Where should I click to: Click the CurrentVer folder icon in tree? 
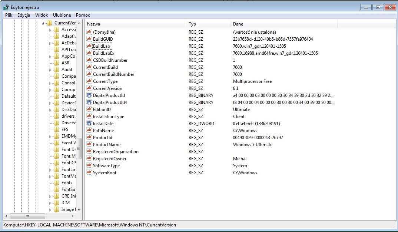pyautogui.click(x=50, y=23)
